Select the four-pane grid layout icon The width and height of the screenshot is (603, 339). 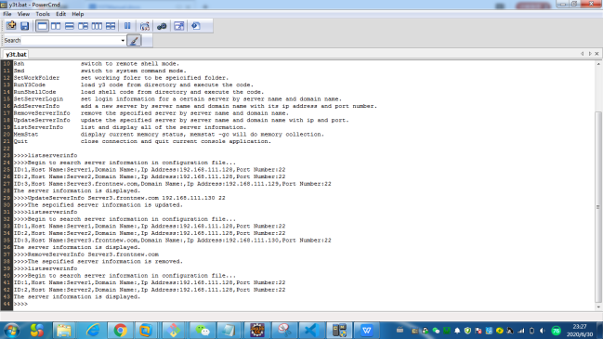click(111, 26)
